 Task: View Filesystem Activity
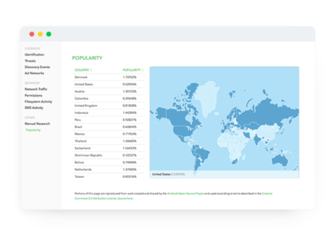[38, 101]
